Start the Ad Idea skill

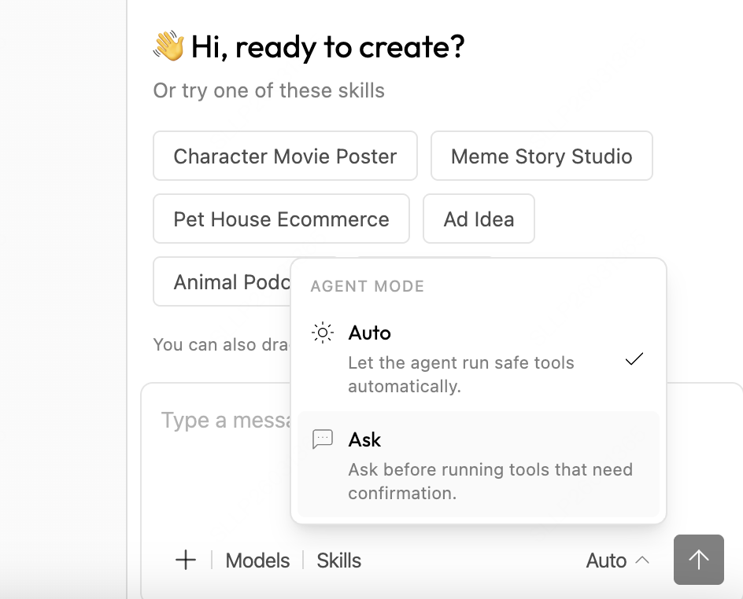[479, 219]
